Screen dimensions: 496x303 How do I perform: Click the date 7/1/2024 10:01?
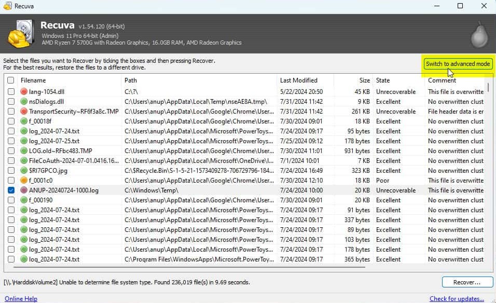299,161
